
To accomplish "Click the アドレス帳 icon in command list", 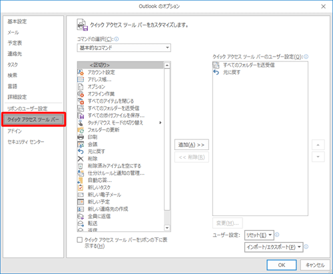I will pos(81,79).
